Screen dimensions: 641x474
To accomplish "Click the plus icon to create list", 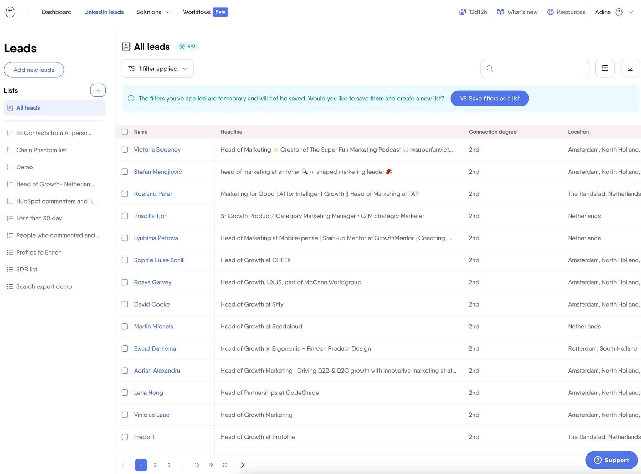I will coord(98,90).
